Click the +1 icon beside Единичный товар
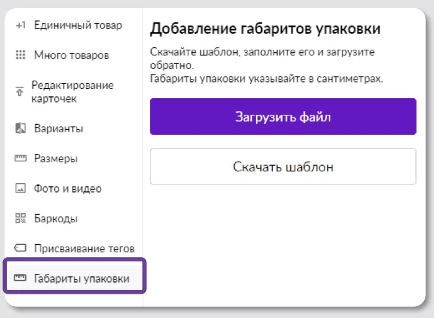The image size is (434, 318). [x=21, y=25]
